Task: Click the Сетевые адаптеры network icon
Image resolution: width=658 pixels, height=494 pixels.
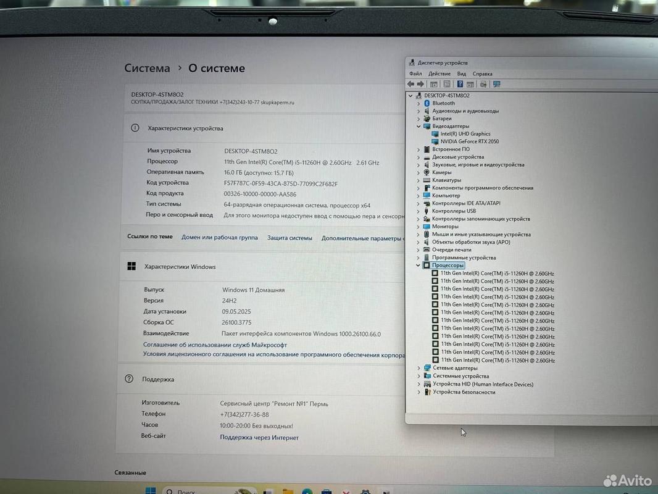Action: tap(427, 368)
